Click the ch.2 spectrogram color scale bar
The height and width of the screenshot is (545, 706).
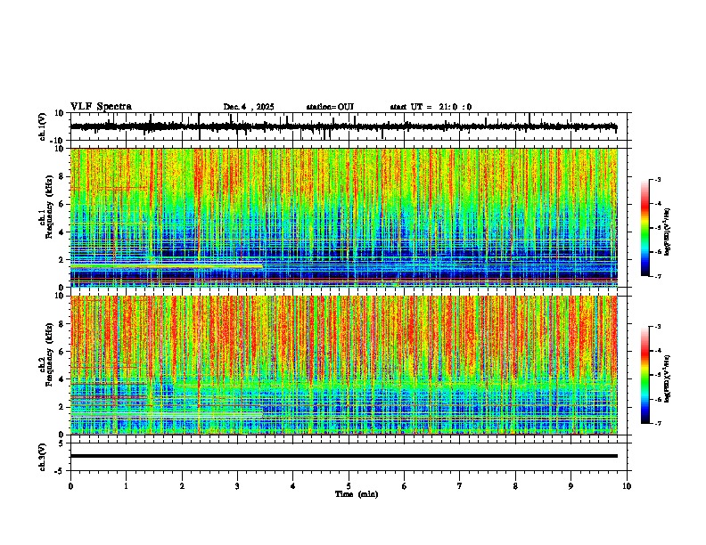644,375
